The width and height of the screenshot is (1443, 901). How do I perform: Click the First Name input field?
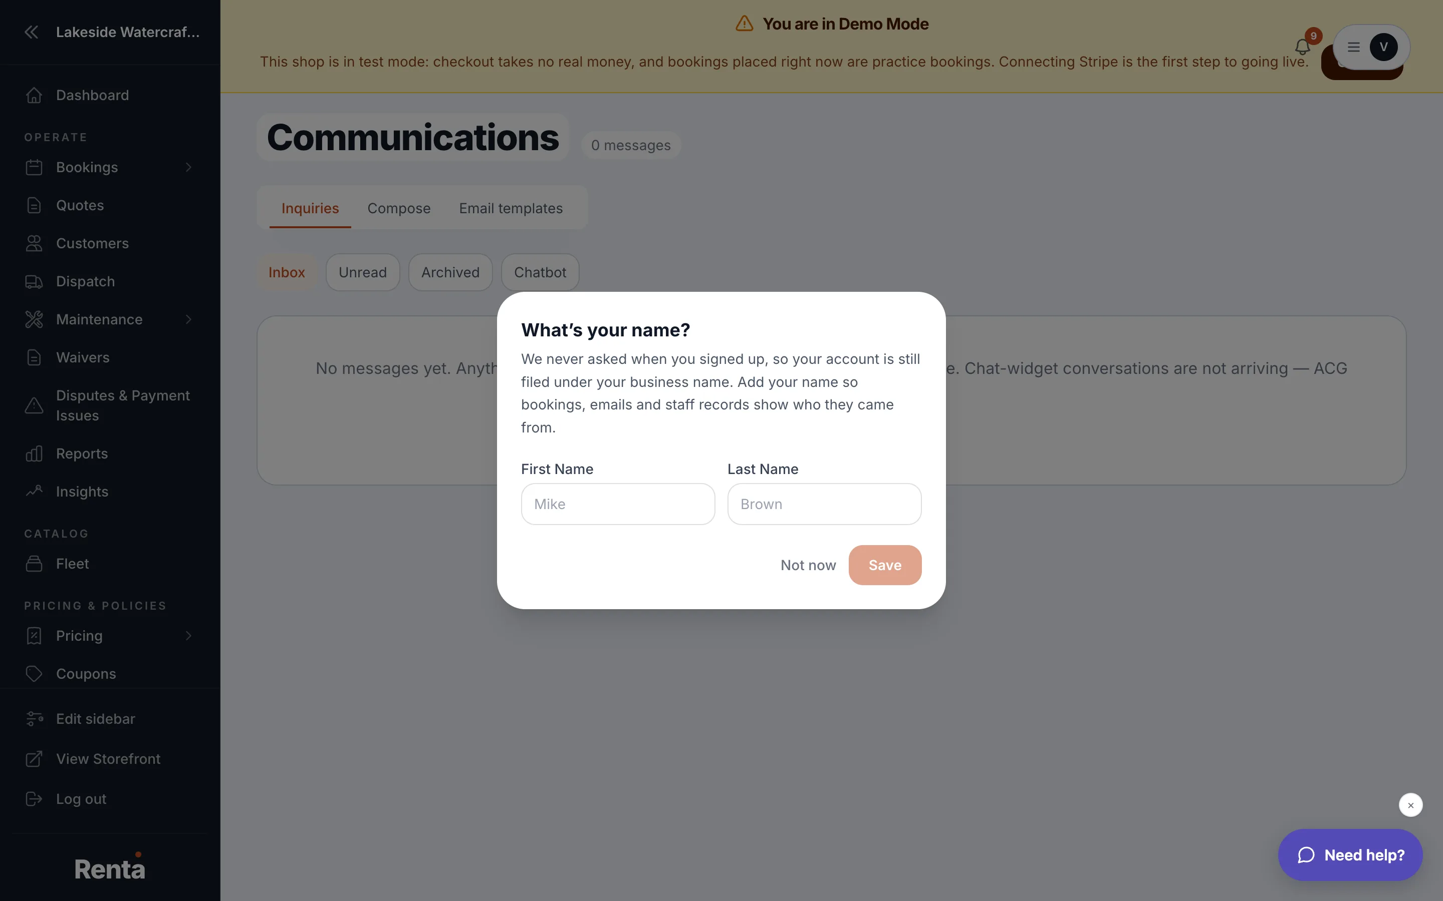click(x=618, y=504)
